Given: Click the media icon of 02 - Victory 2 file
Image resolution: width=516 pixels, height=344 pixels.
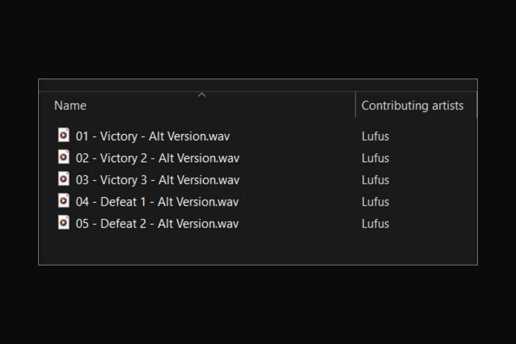Looking at the screenshot, I should pyautogui.click(x=64, y=157).
